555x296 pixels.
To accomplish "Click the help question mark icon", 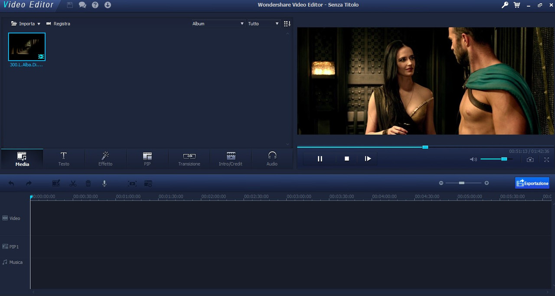I will (x=95, y=5).
